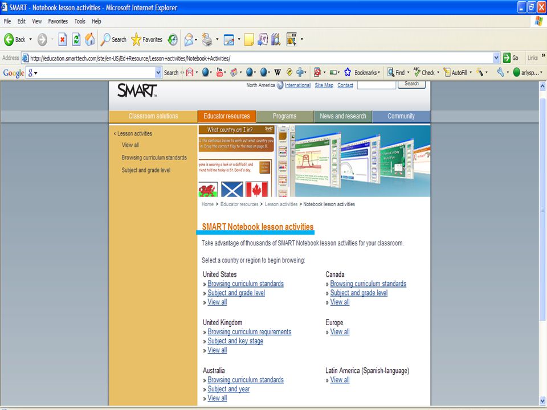
Task: Click the Stop loading icon
Action: pyautogui.click(x=63, y=39)
